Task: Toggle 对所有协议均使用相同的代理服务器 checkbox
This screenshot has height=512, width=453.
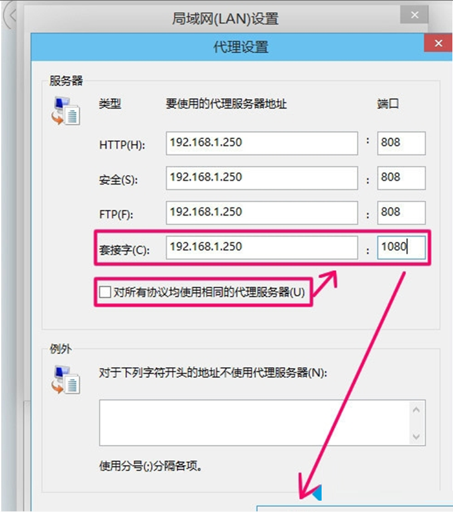Action: point(105,291)
